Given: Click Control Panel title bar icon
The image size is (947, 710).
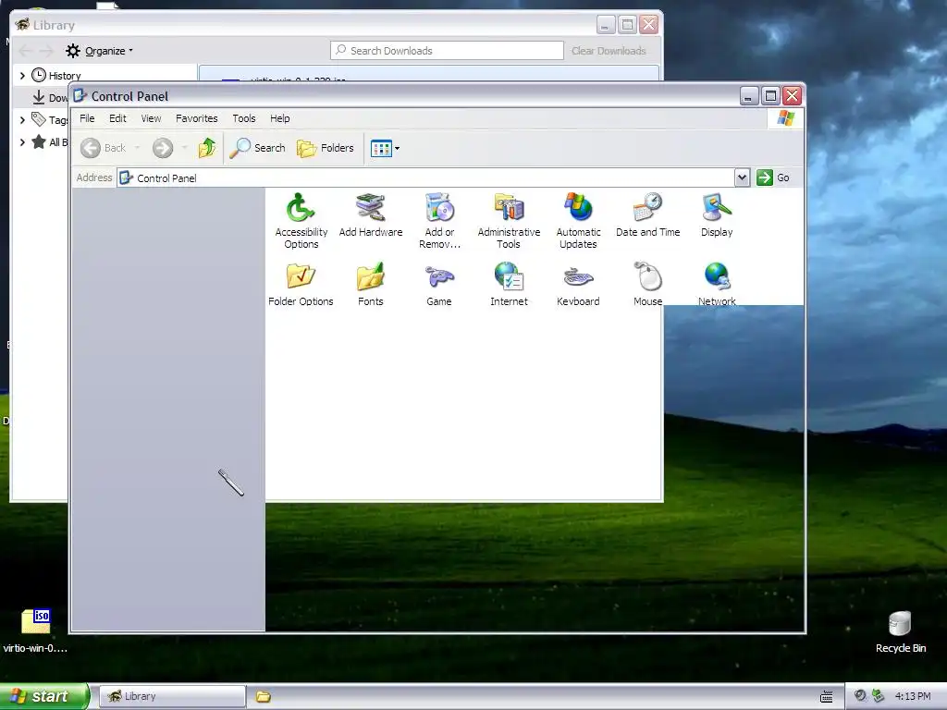Looking at the screenshot, I should [x=80, y=96].
